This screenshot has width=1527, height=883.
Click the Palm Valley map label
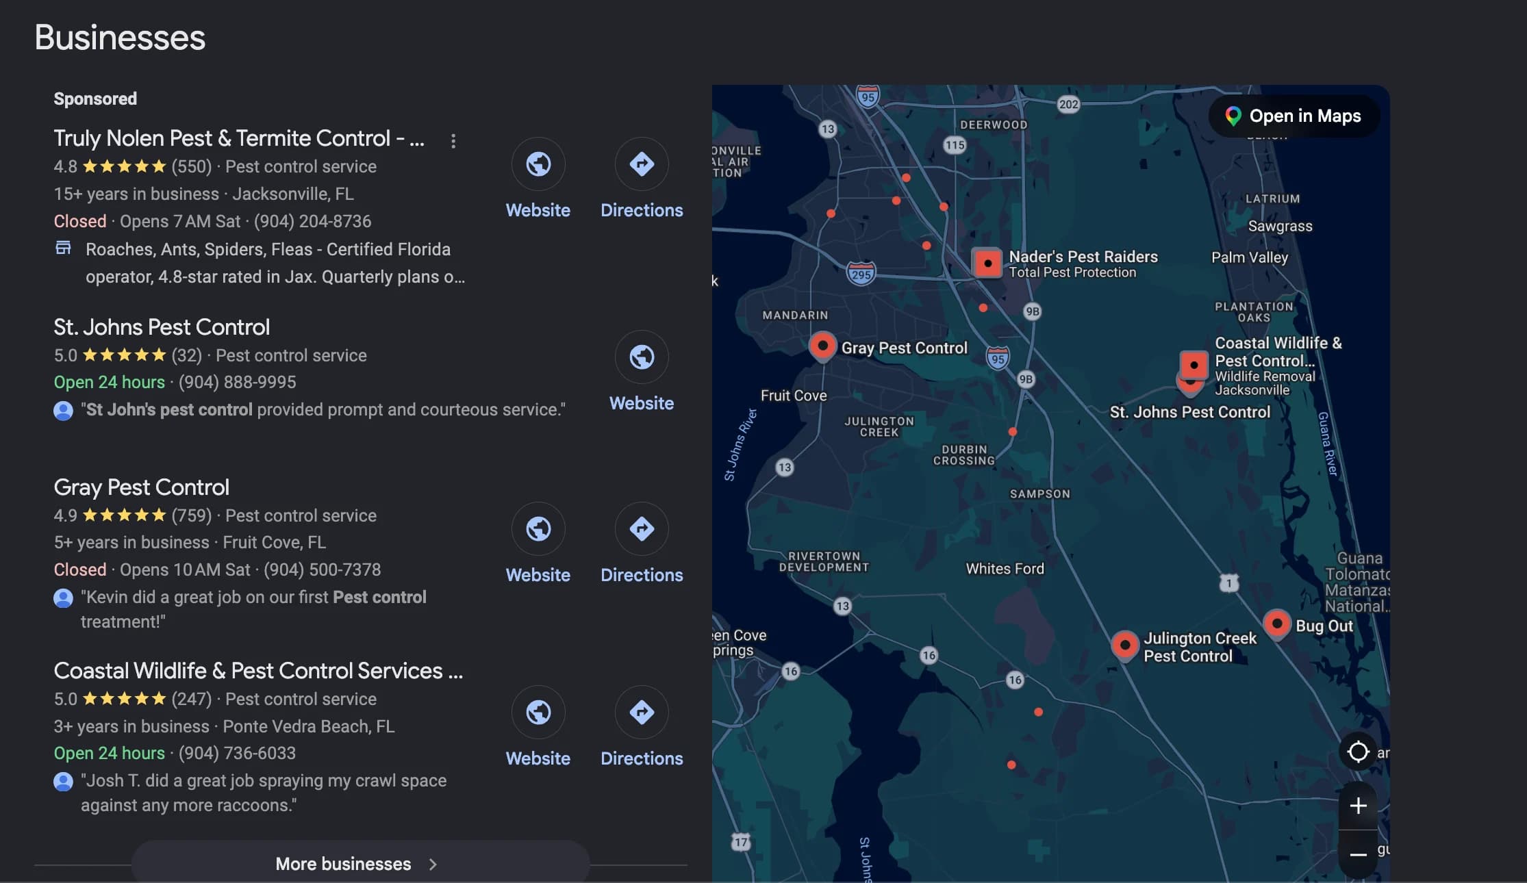tap(1250, 257)
